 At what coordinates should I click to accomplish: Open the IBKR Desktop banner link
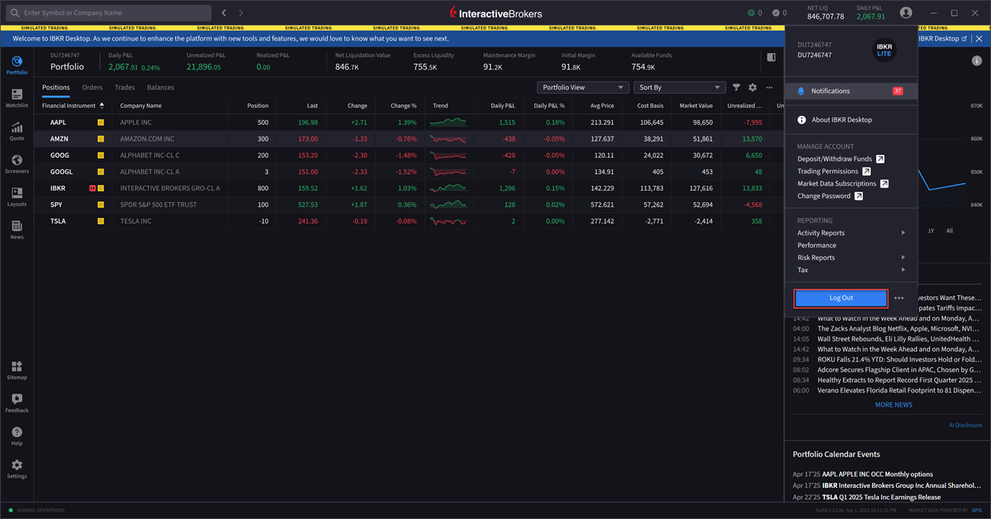[942, 38]
